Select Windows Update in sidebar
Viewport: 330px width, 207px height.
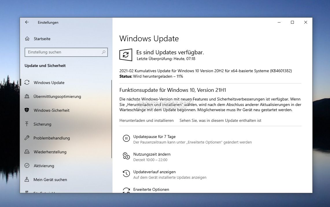(x=49, y=83)
